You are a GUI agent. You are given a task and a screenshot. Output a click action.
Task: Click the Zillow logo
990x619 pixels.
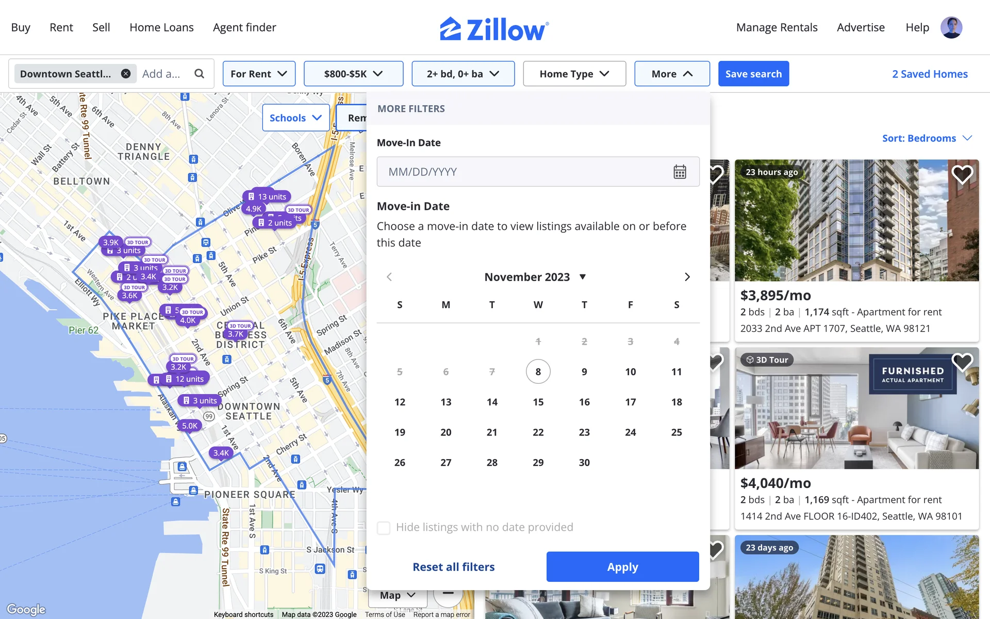(x=494, y=29)
